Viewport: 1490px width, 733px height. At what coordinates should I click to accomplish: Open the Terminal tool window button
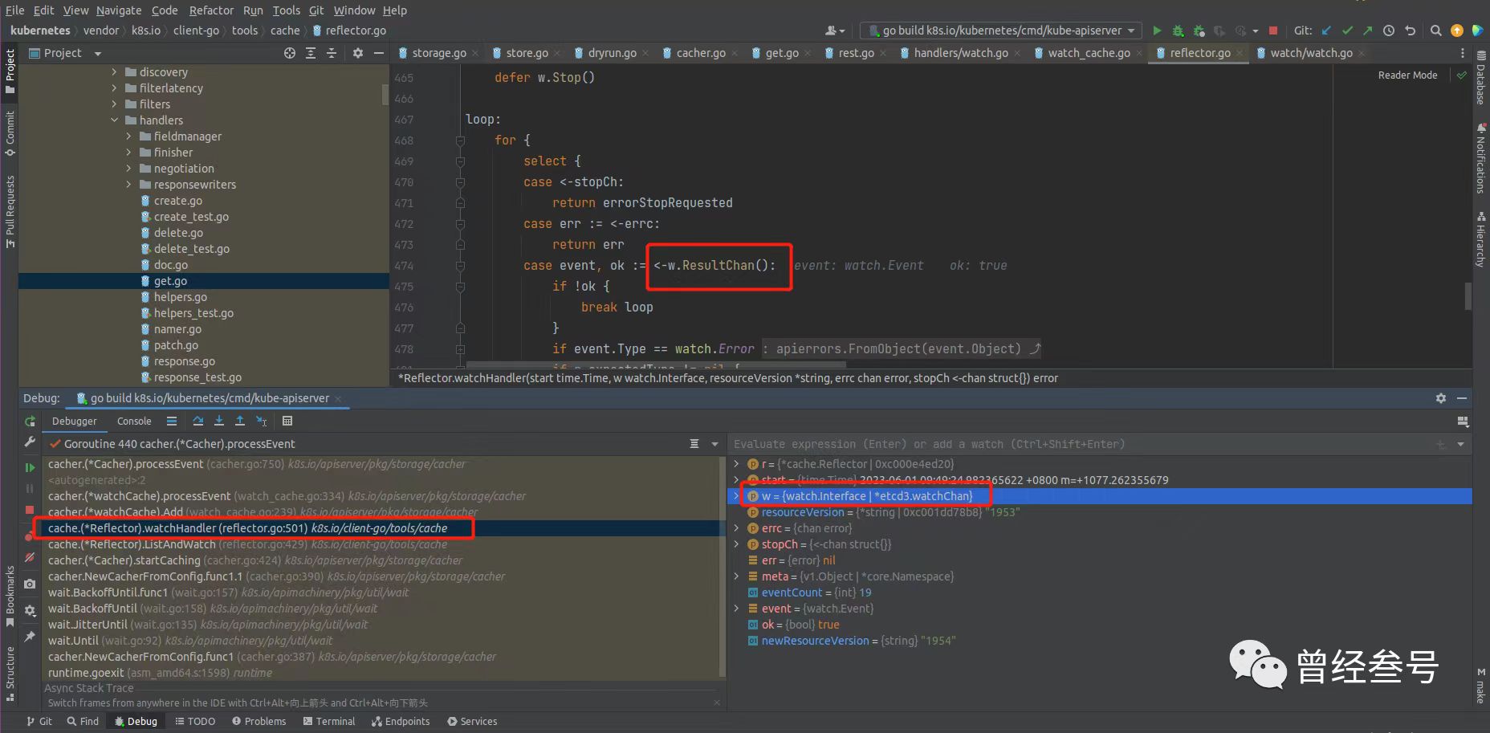(329, 721)
